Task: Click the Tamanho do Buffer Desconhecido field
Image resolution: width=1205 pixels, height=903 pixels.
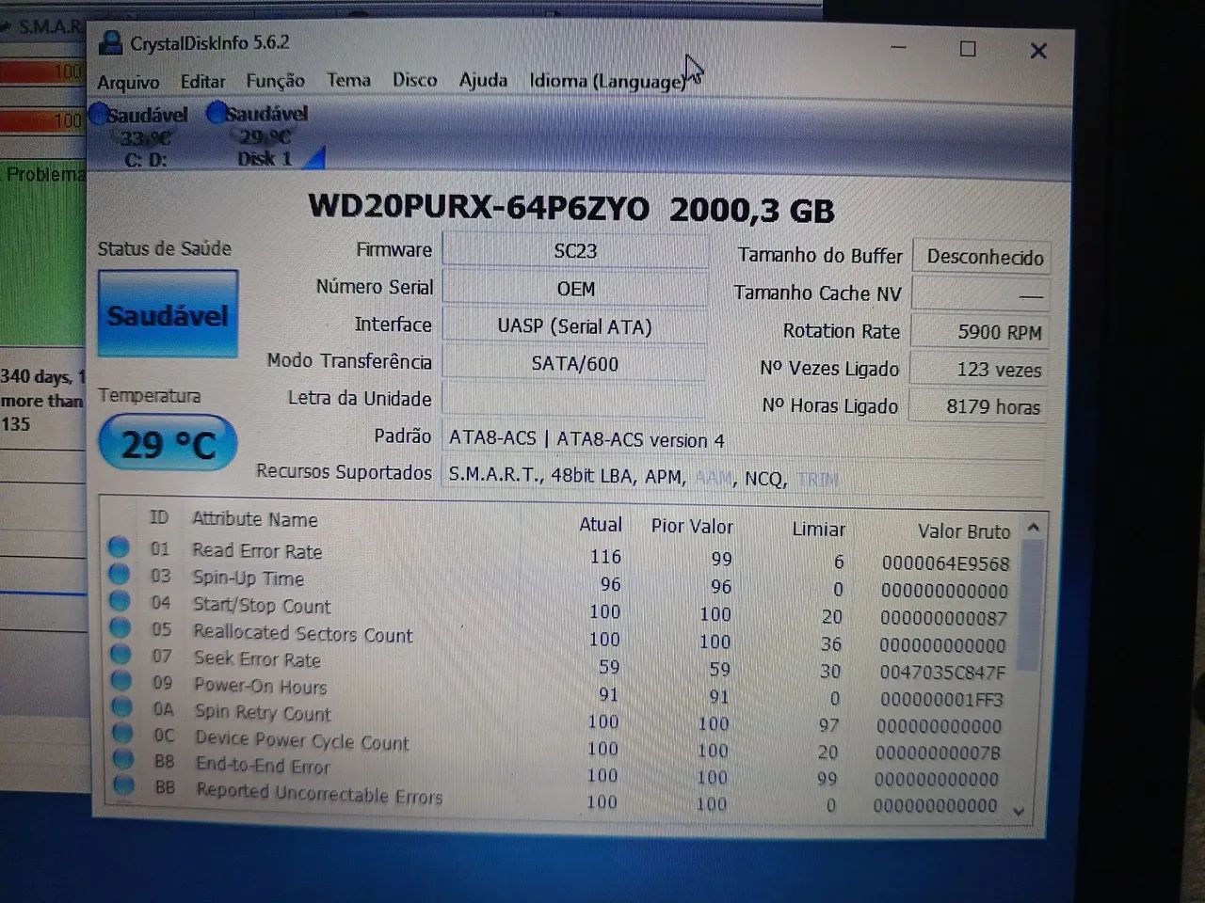Action: [x=982, y=257]
